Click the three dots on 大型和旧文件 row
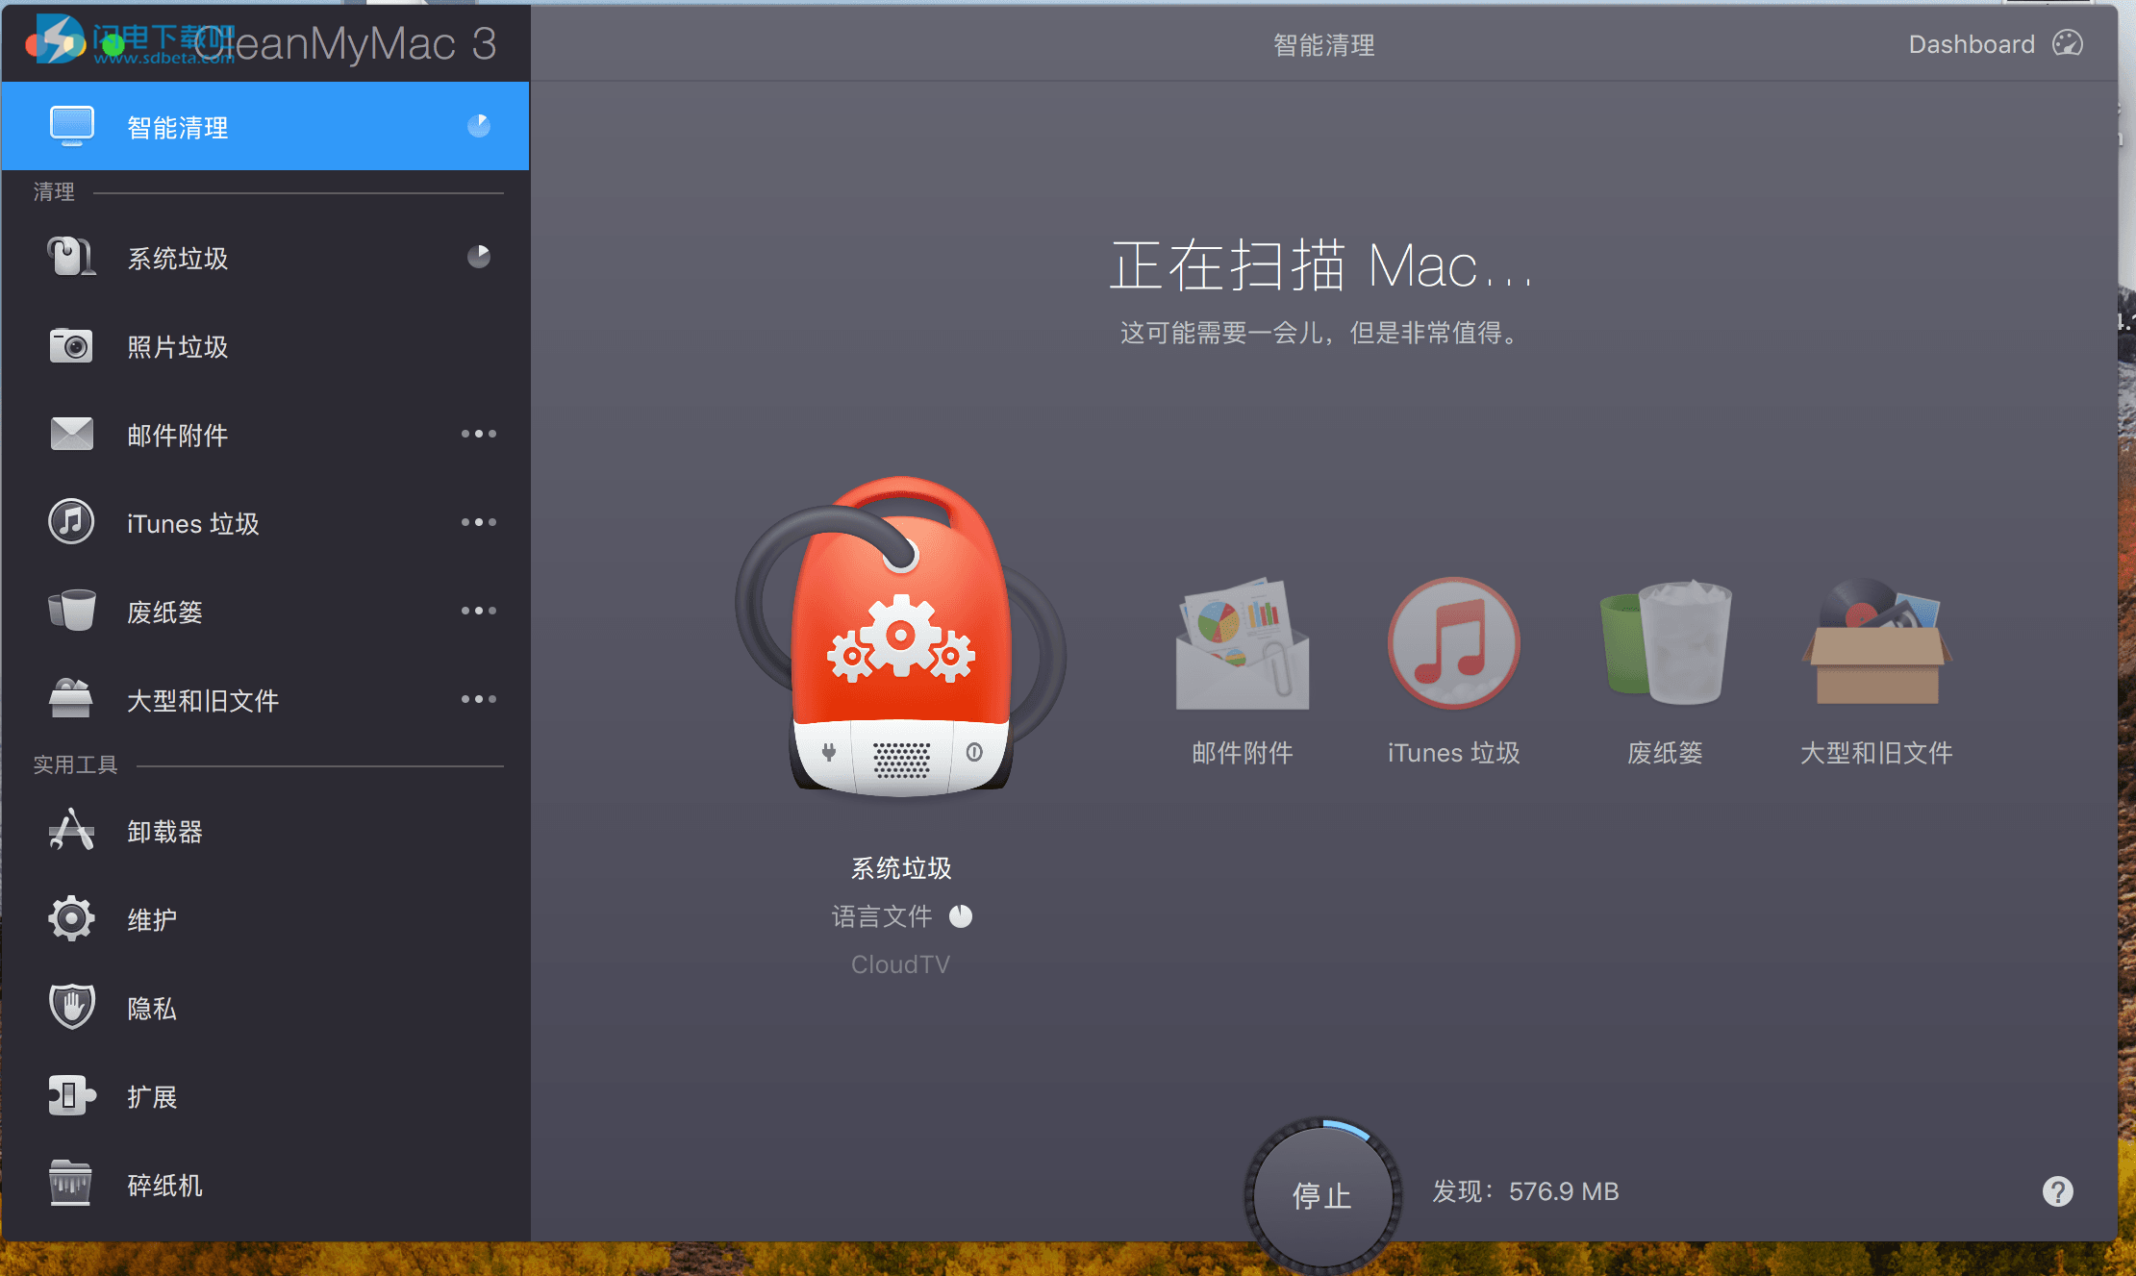Image resolution: width=2136 pixels, height=1276 pixels. click(x=479, y=699)
